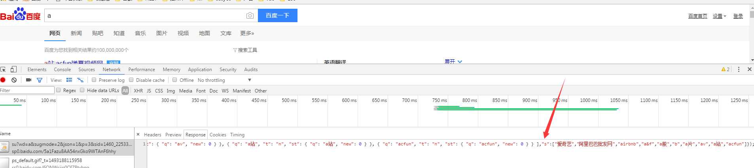Enable Preserve log checkbox
Screen dimensions: 754x168
(x=94, y=80)
